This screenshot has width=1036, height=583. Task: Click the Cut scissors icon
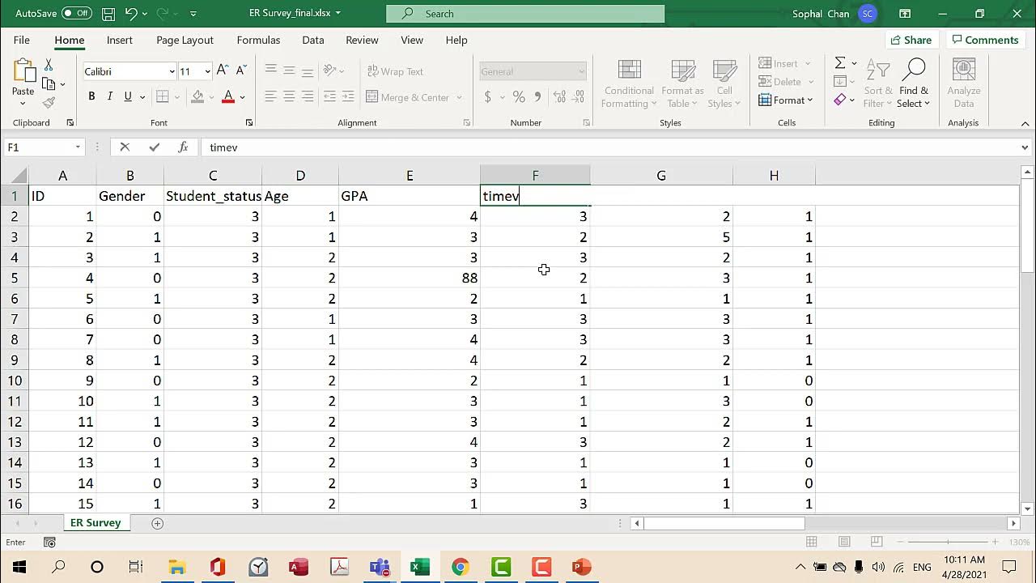tap(49, 64)
